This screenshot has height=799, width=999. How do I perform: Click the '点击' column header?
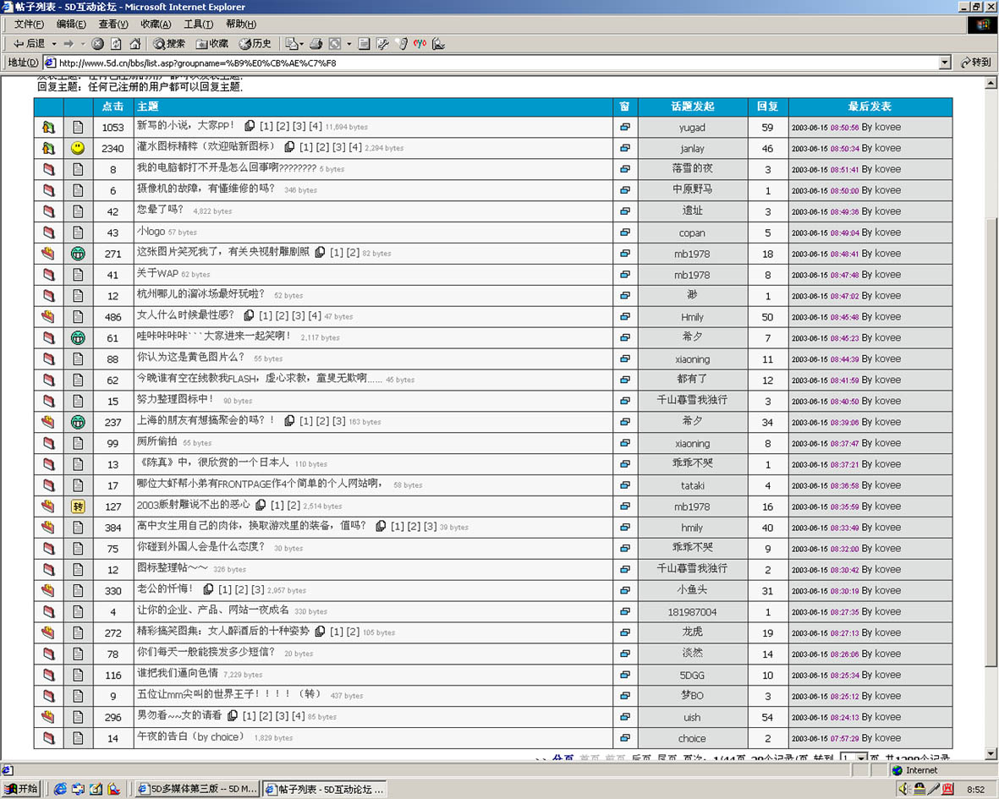coord(113,107)
